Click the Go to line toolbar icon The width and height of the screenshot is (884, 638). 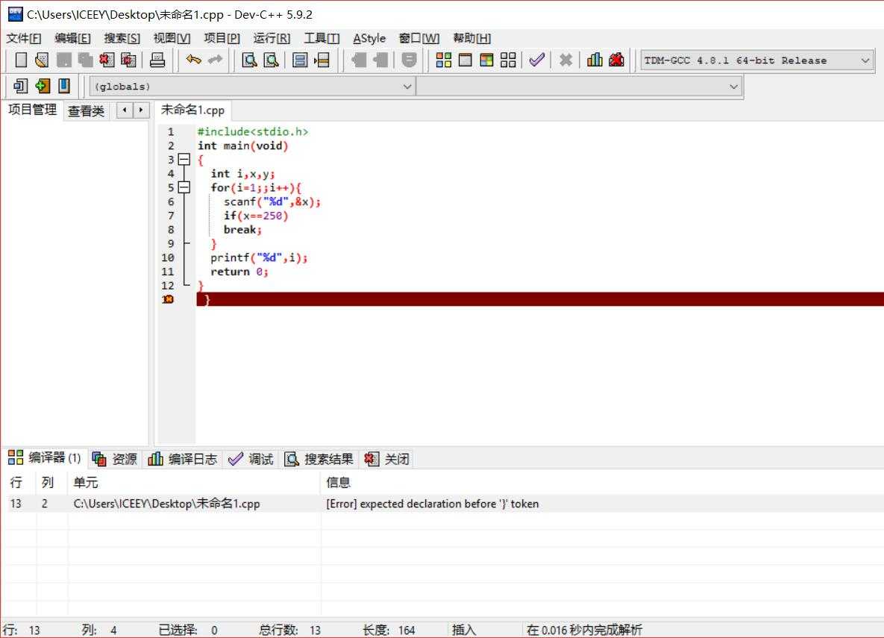pos(322,60)
